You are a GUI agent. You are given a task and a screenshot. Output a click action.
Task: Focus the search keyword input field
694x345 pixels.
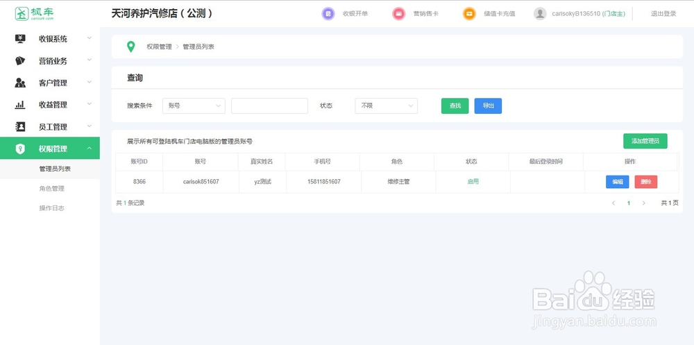click(269, 106)
